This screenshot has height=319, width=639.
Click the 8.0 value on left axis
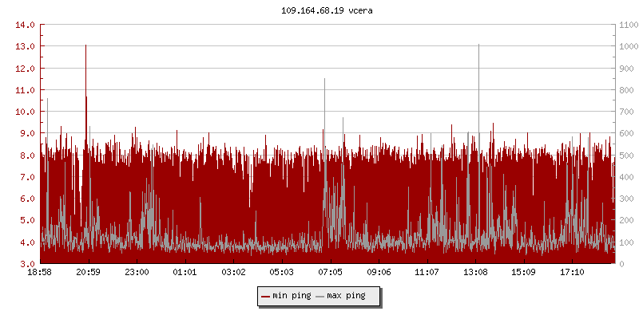point(26,156)
